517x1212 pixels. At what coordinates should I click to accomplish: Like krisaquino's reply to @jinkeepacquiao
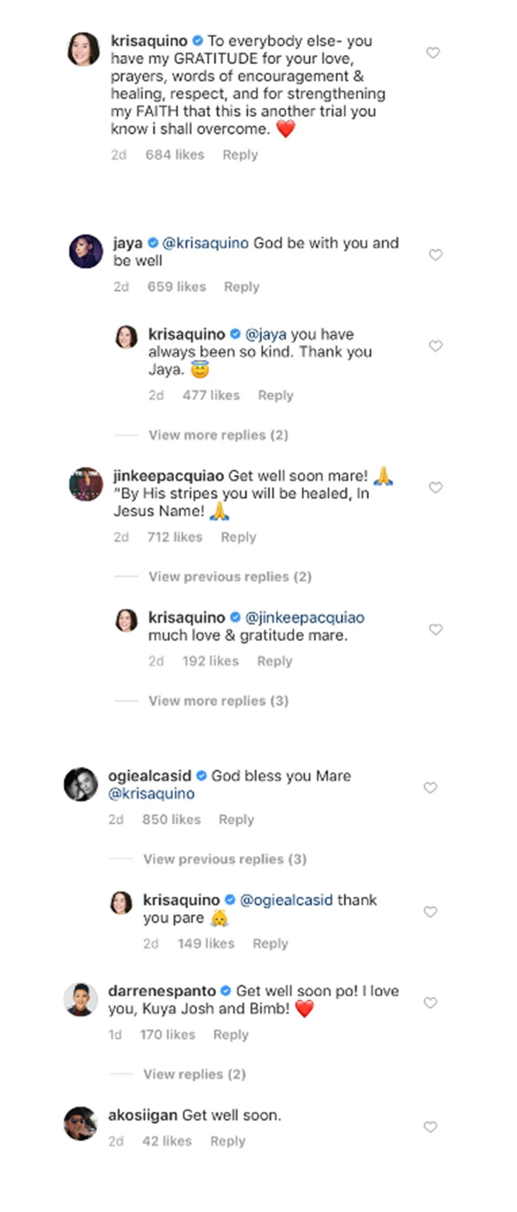[436, 629]
